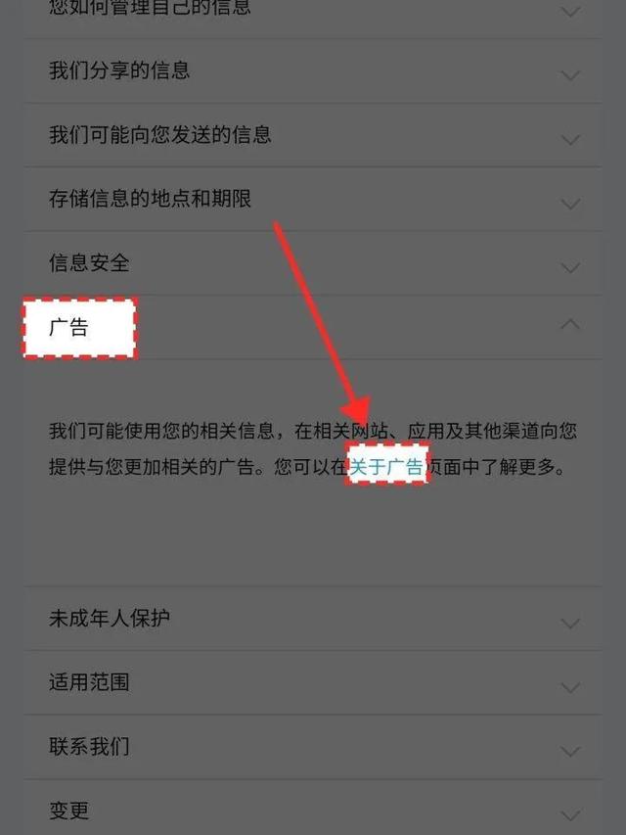This screenshot has width=626, height=835.
Task: Expand 未成年人保护 chevron
Action: coord(570,623)
